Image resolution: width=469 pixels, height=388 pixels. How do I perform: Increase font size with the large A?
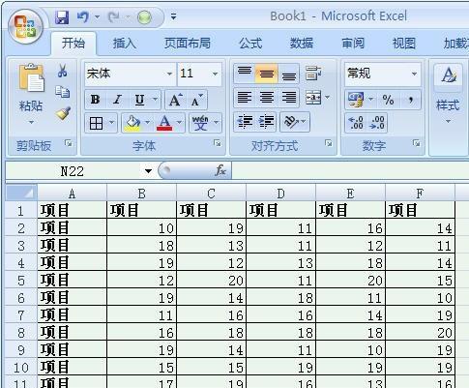pos(175,100)
